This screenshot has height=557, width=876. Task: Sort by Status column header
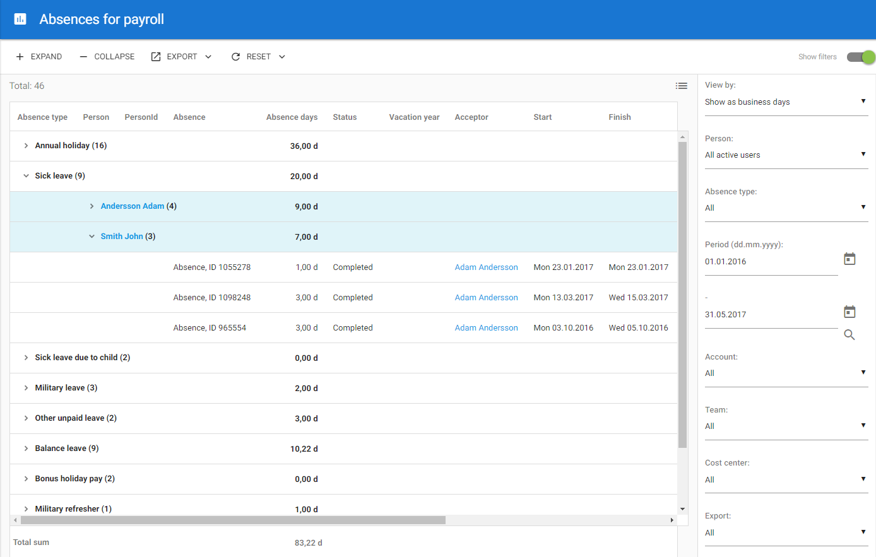[345, 117]
